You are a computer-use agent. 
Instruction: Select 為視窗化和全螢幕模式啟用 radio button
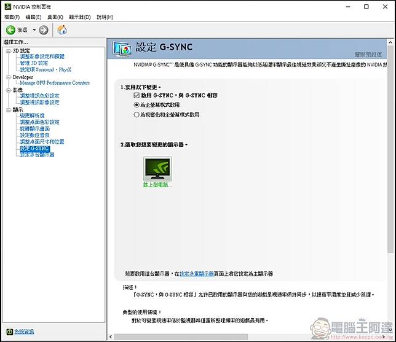[137, 115]
